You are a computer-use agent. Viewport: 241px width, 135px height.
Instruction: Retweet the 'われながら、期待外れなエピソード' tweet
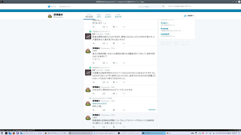104,93
